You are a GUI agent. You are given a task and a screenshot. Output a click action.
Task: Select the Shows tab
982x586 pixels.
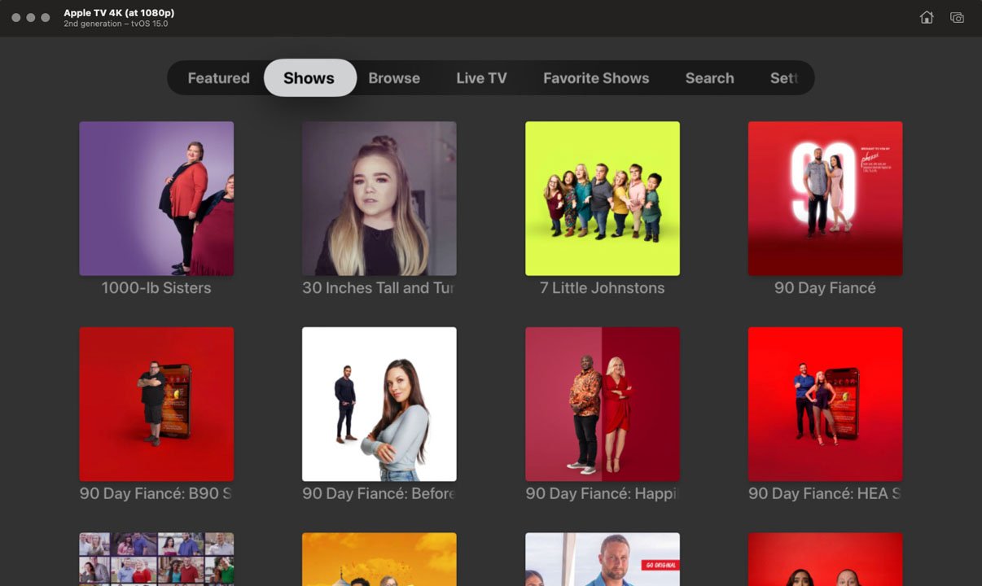click(309, 78)
